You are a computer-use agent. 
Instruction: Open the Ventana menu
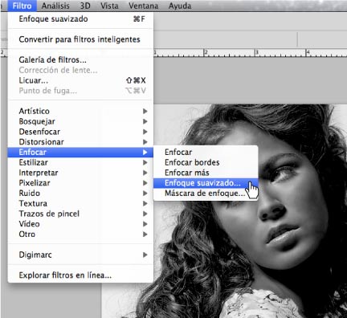[143, 6]
